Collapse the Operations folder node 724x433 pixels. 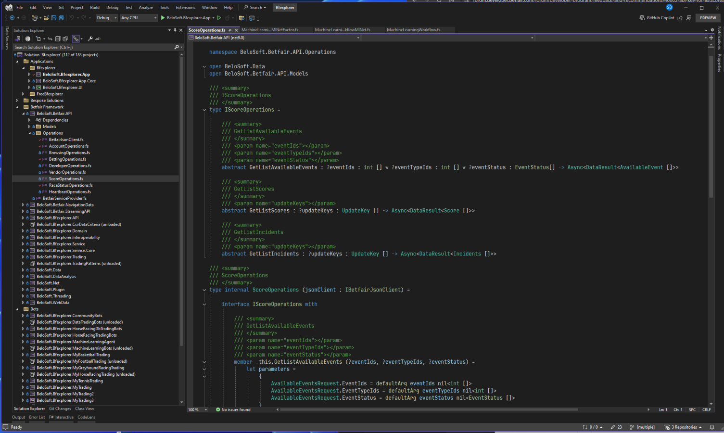pos(29,133)
